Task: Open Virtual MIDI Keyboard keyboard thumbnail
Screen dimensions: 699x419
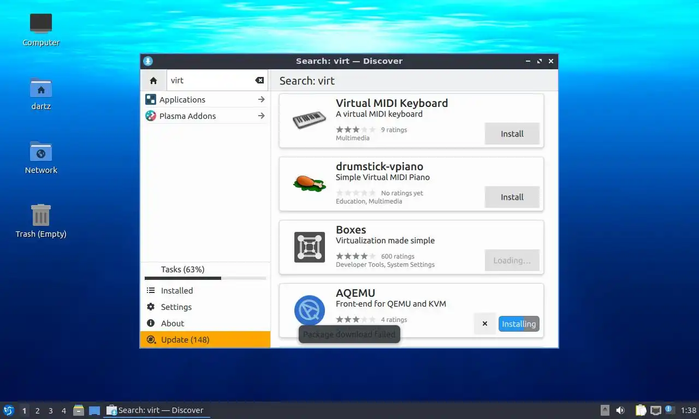Action: [310, 121]
